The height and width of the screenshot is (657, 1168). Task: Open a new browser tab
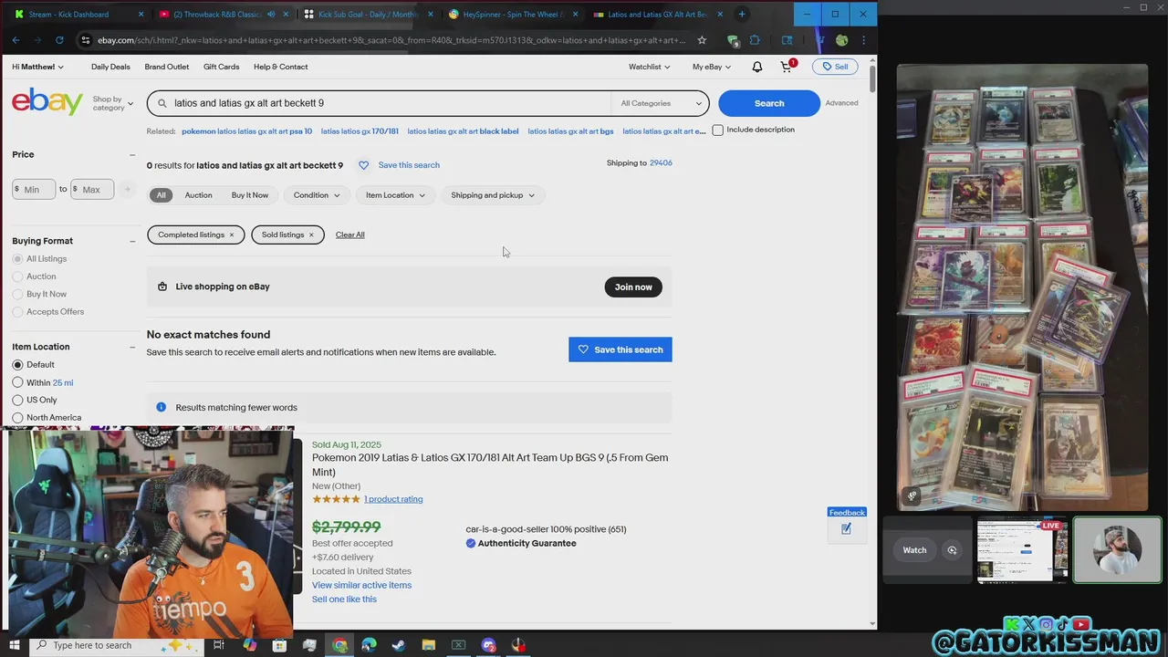[x=742, y=14]
